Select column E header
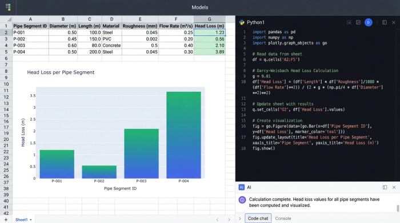Screen dimensions: 400x223 [140, 19]
